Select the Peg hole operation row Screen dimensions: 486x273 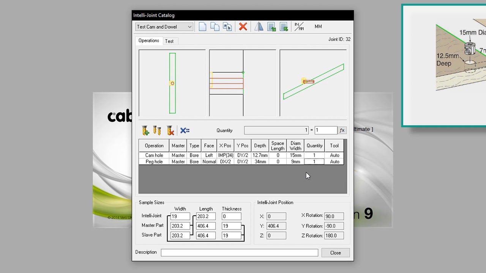pos(241,162)
